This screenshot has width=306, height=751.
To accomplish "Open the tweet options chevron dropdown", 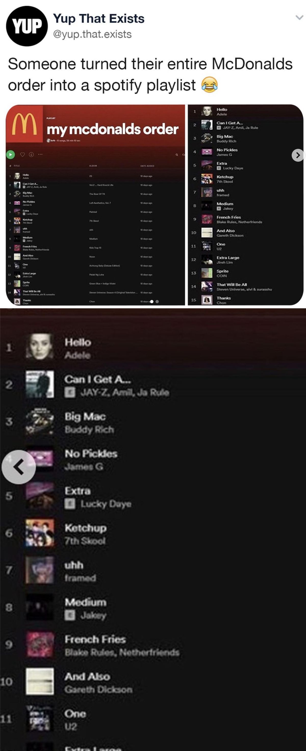I will click(299, 18).
